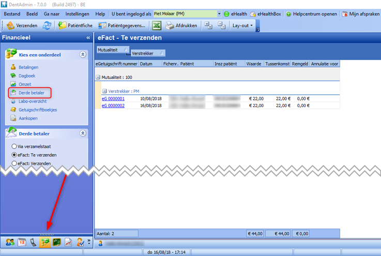Click the Aankopen document icon

tap(13, 118)
